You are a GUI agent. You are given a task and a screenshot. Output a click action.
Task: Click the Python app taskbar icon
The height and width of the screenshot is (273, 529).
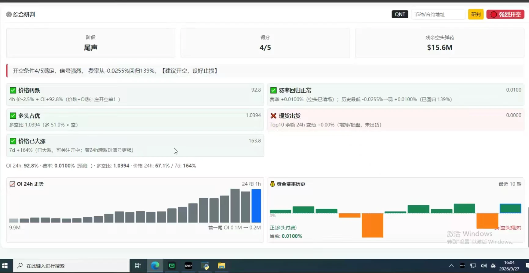click(x=205, y=266)
